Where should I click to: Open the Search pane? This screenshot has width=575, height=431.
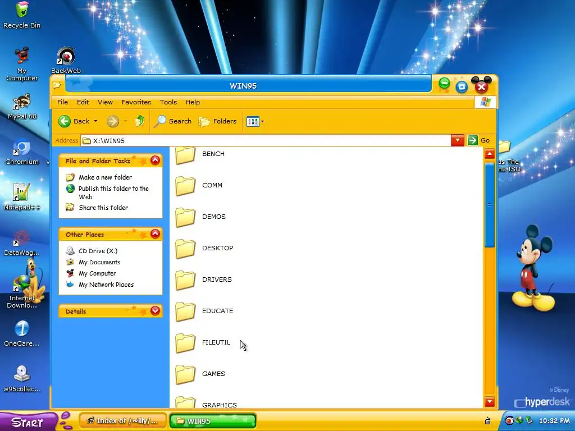click(x=173, y=121)
